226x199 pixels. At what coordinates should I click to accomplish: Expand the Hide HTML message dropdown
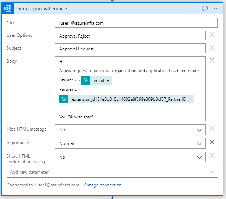(x=199, y=130)
